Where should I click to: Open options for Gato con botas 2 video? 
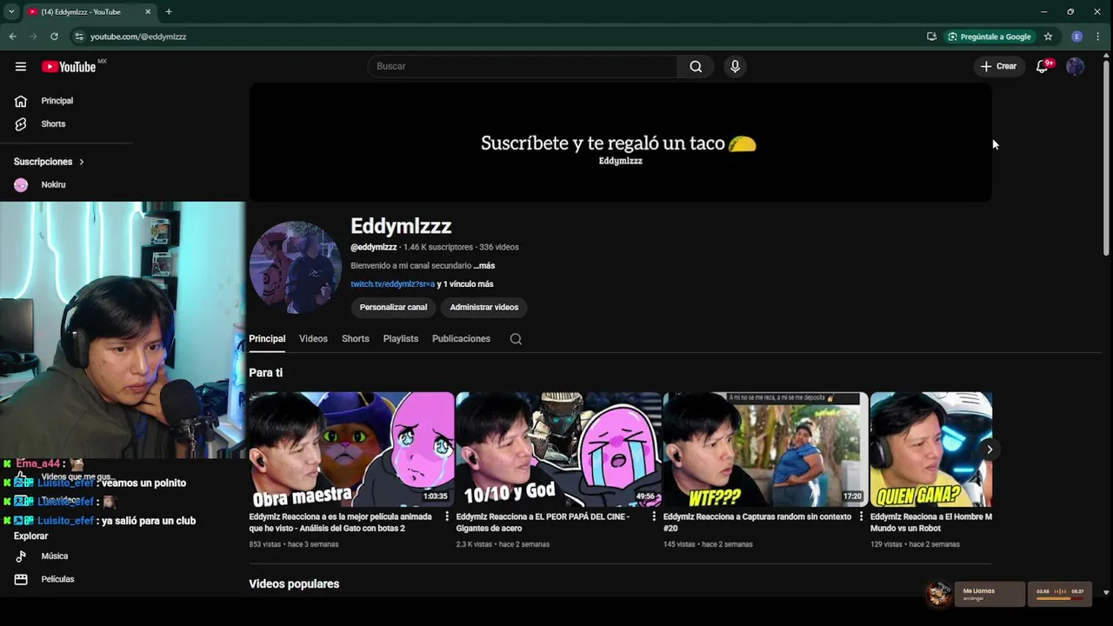447,516
